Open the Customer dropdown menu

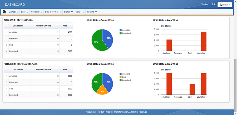pos(36,12)
